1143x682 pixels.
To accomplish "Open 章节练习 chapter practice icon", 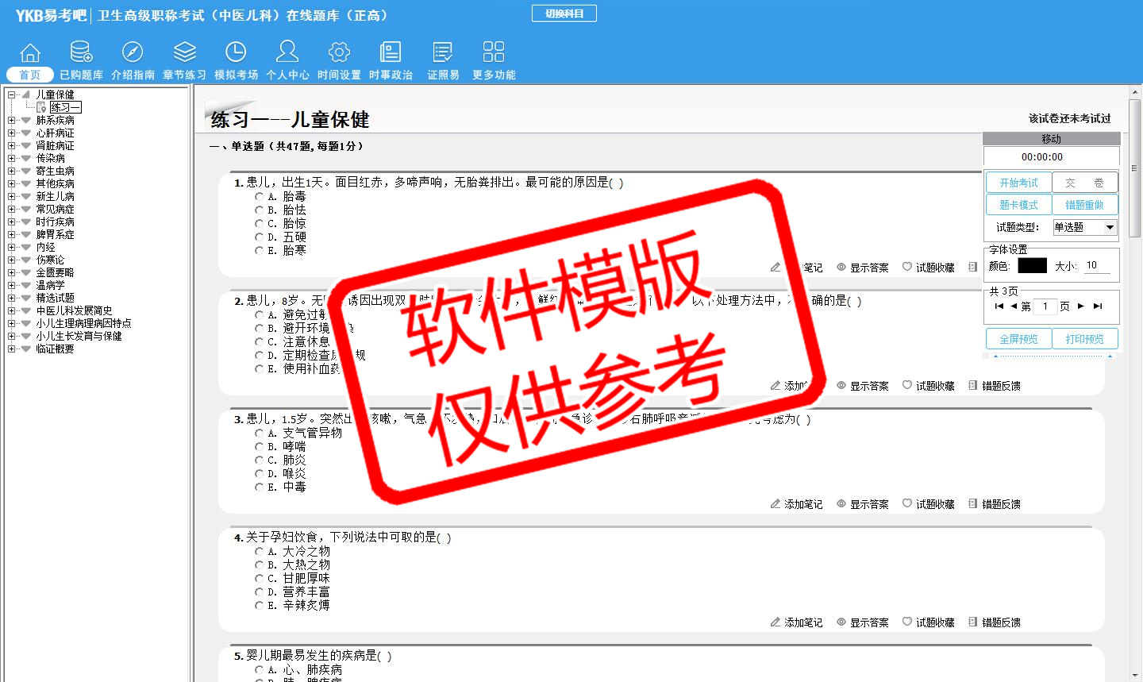I will point(184,53).
